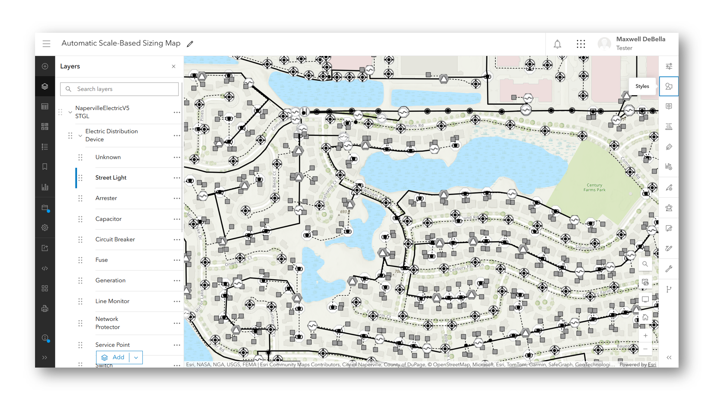The height and width of the screenshot is (400, 714).
Task: Collapse the right toolbar with double chevron
Action: [x=669, y=358]
